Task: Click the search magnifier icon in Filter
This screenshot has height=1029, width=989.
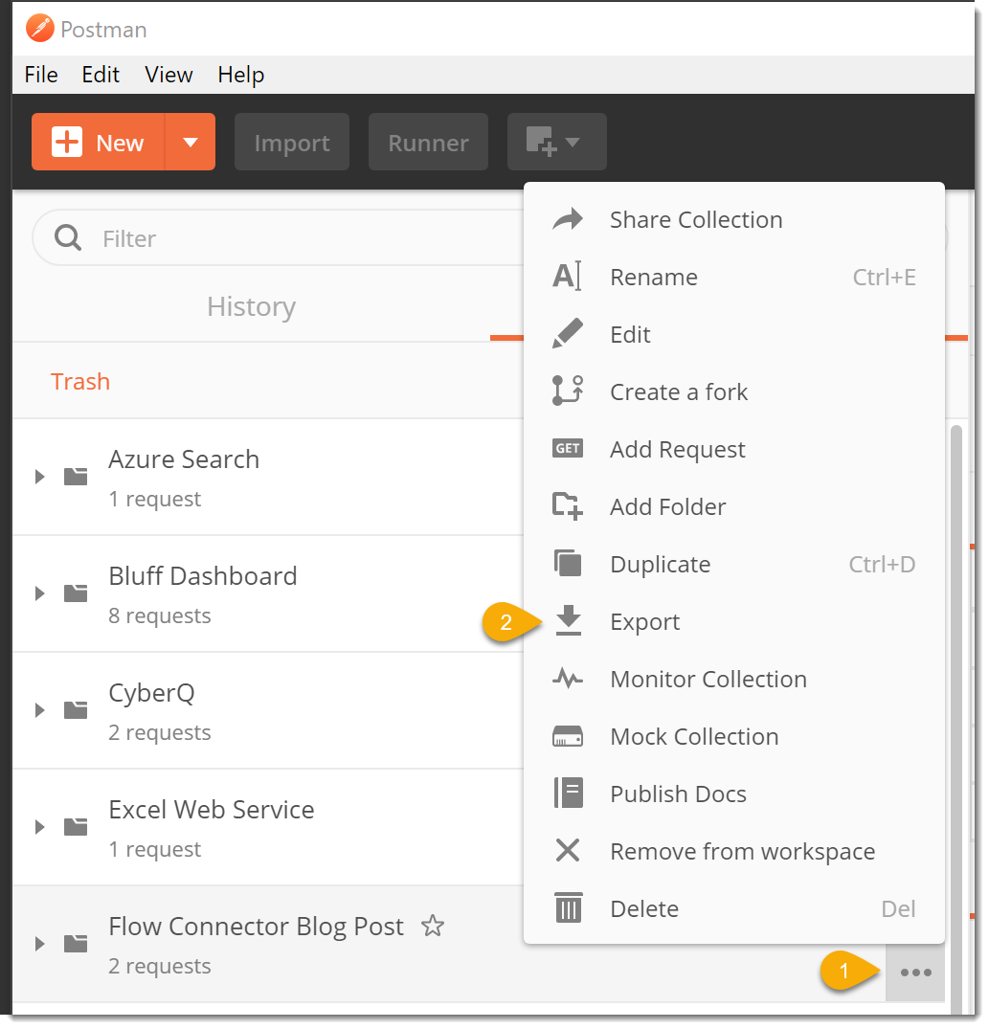Action: (68, 237)
